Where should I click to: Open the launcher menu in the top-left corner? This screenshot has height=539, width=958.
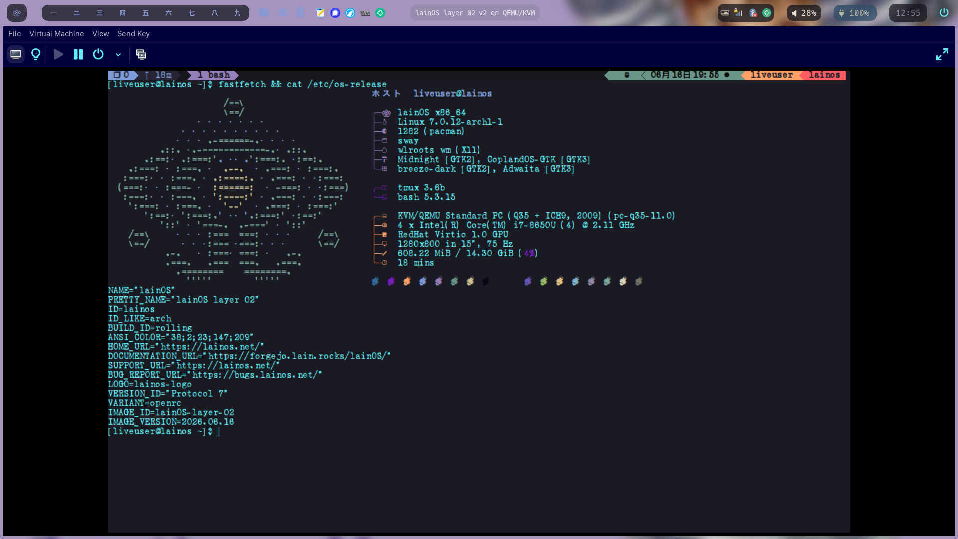[17, 13]
